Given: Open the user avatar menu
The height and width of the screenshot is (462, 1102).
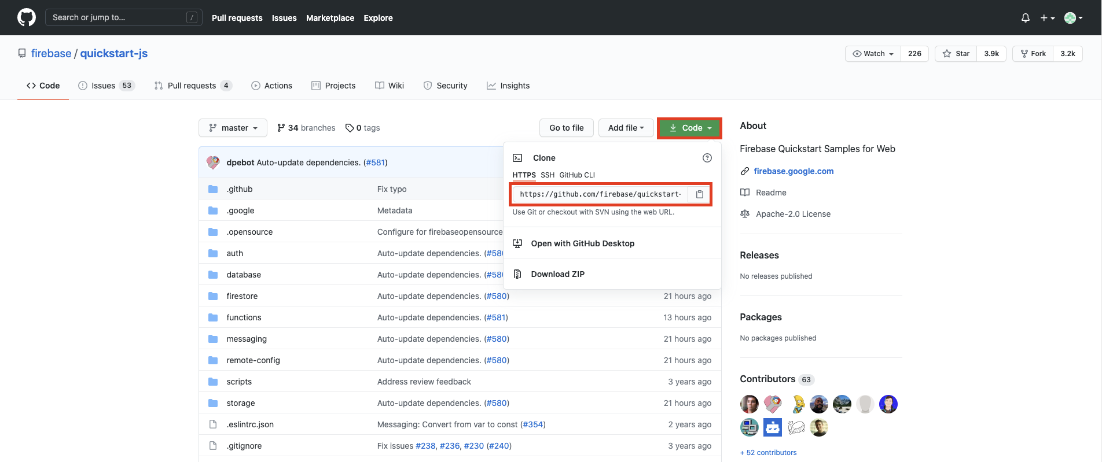Looking at the screenshot, I should pyautogui.click(x=1074, y=18).
